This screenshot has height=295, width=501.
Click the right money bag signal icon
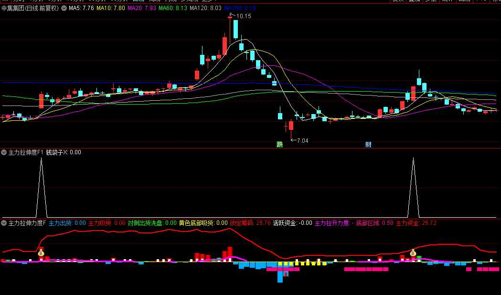pyautogui.click(x=413, y=253)
